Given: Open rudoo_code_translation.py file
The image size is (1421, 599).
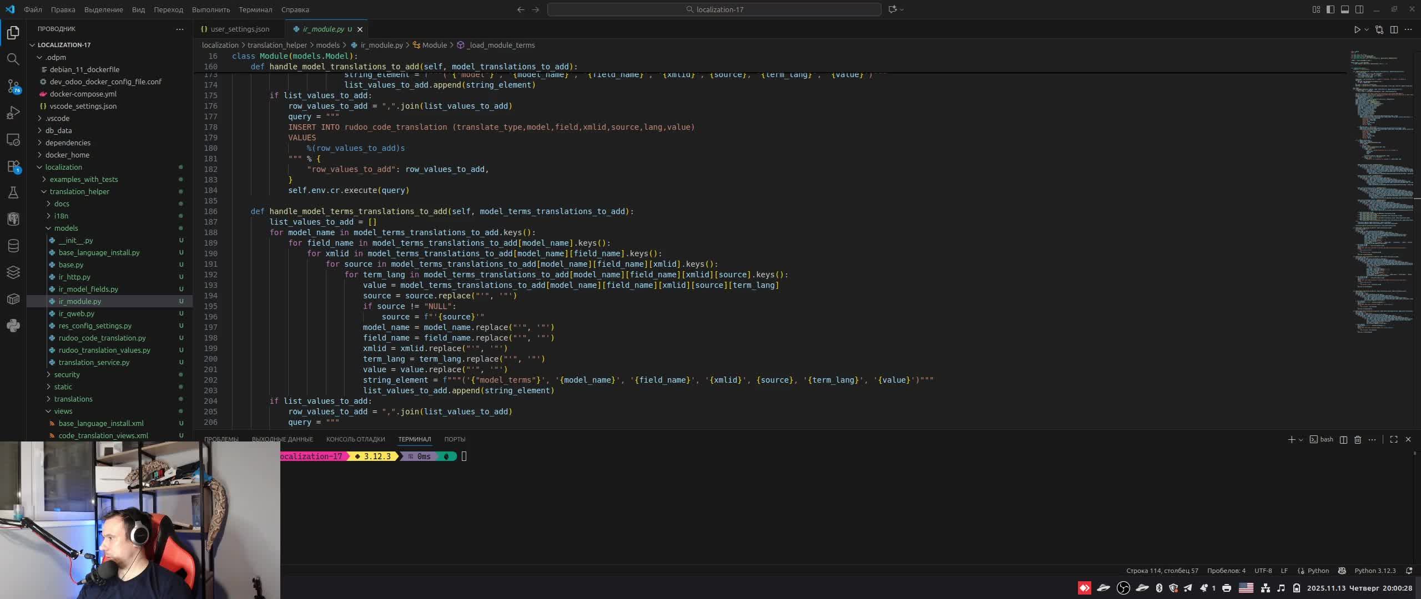Looking at the screenshot, I should tap(102, 338).
